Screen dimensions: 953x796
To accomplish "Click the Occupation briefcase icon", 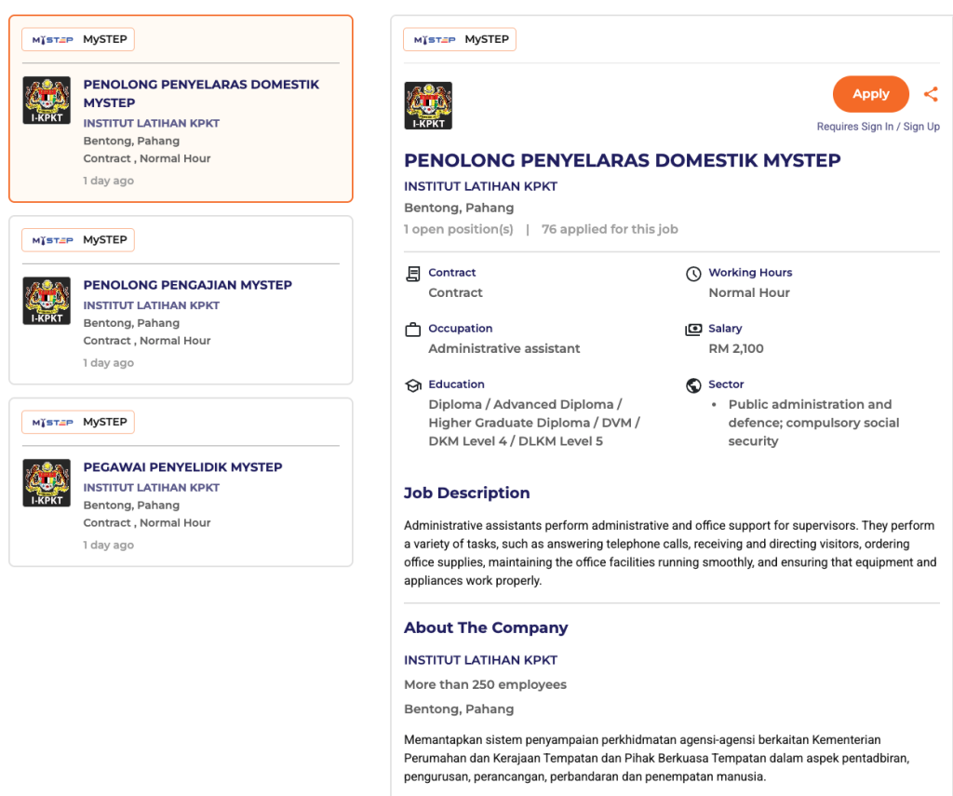I will 413,330.
